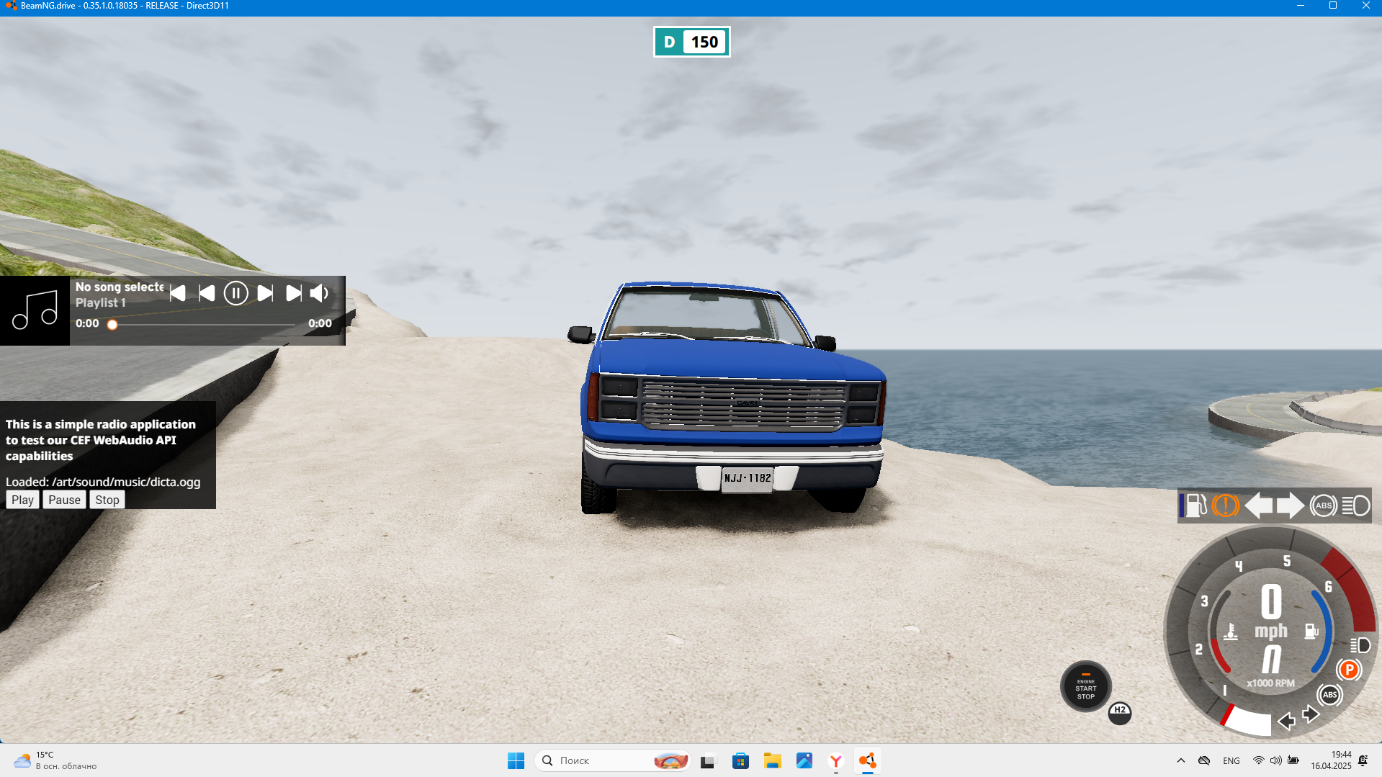Click the orange parking brake P icon on tachometer
The height and width of the screenshot is (777, 1382).
pyautogui.click(x=1350, y=670)
